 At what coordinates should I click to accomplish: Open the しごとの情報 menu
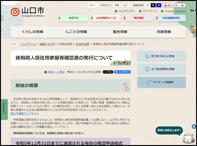click(76, 32)
